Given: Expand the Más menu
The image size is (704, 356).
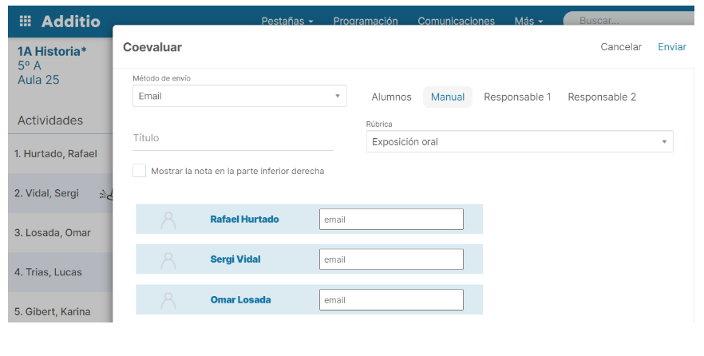Looking at the screenshot, I should [528, 22].
